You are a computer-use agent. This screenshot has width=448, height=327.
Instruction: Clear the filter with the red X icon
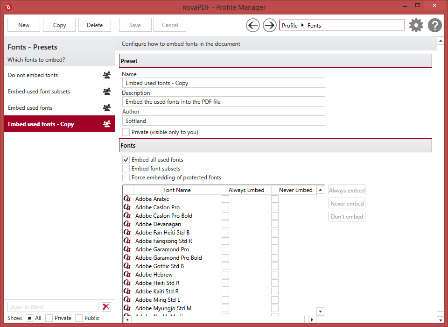point(106,307)
